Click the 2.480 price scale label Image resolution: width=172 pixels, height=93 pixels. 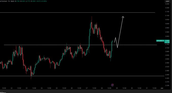pyautogui.click(x=167, y=71)
